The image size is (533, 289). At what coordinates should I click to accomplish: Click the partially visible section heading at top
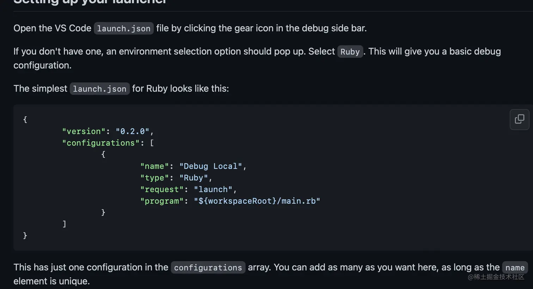90,2
